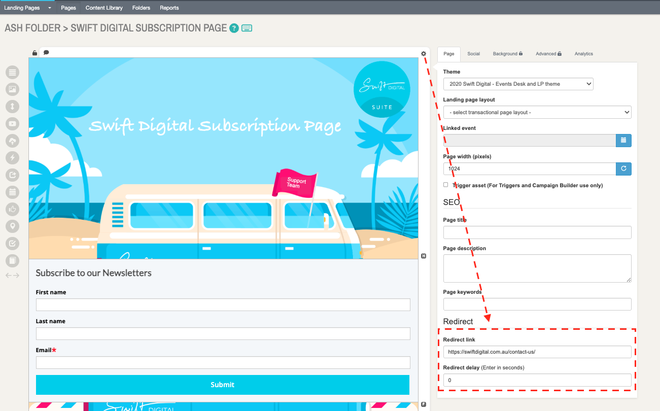Click the Linked event field

pyautogui.click(x=530, y=141)
